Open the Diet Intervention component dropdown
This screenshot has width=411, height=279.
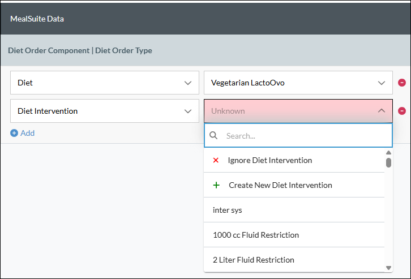click(x=105, y=111)
